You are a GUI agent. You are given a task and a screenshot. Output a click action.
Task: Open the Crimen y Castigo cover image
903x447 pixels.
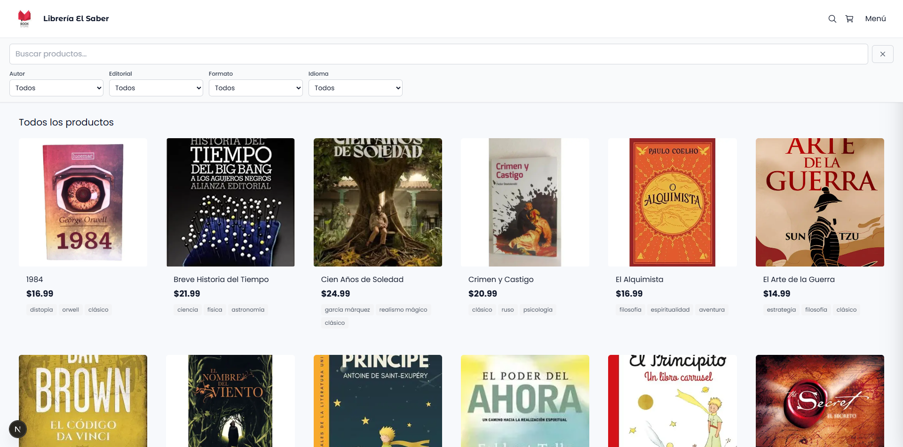point(525,202)
